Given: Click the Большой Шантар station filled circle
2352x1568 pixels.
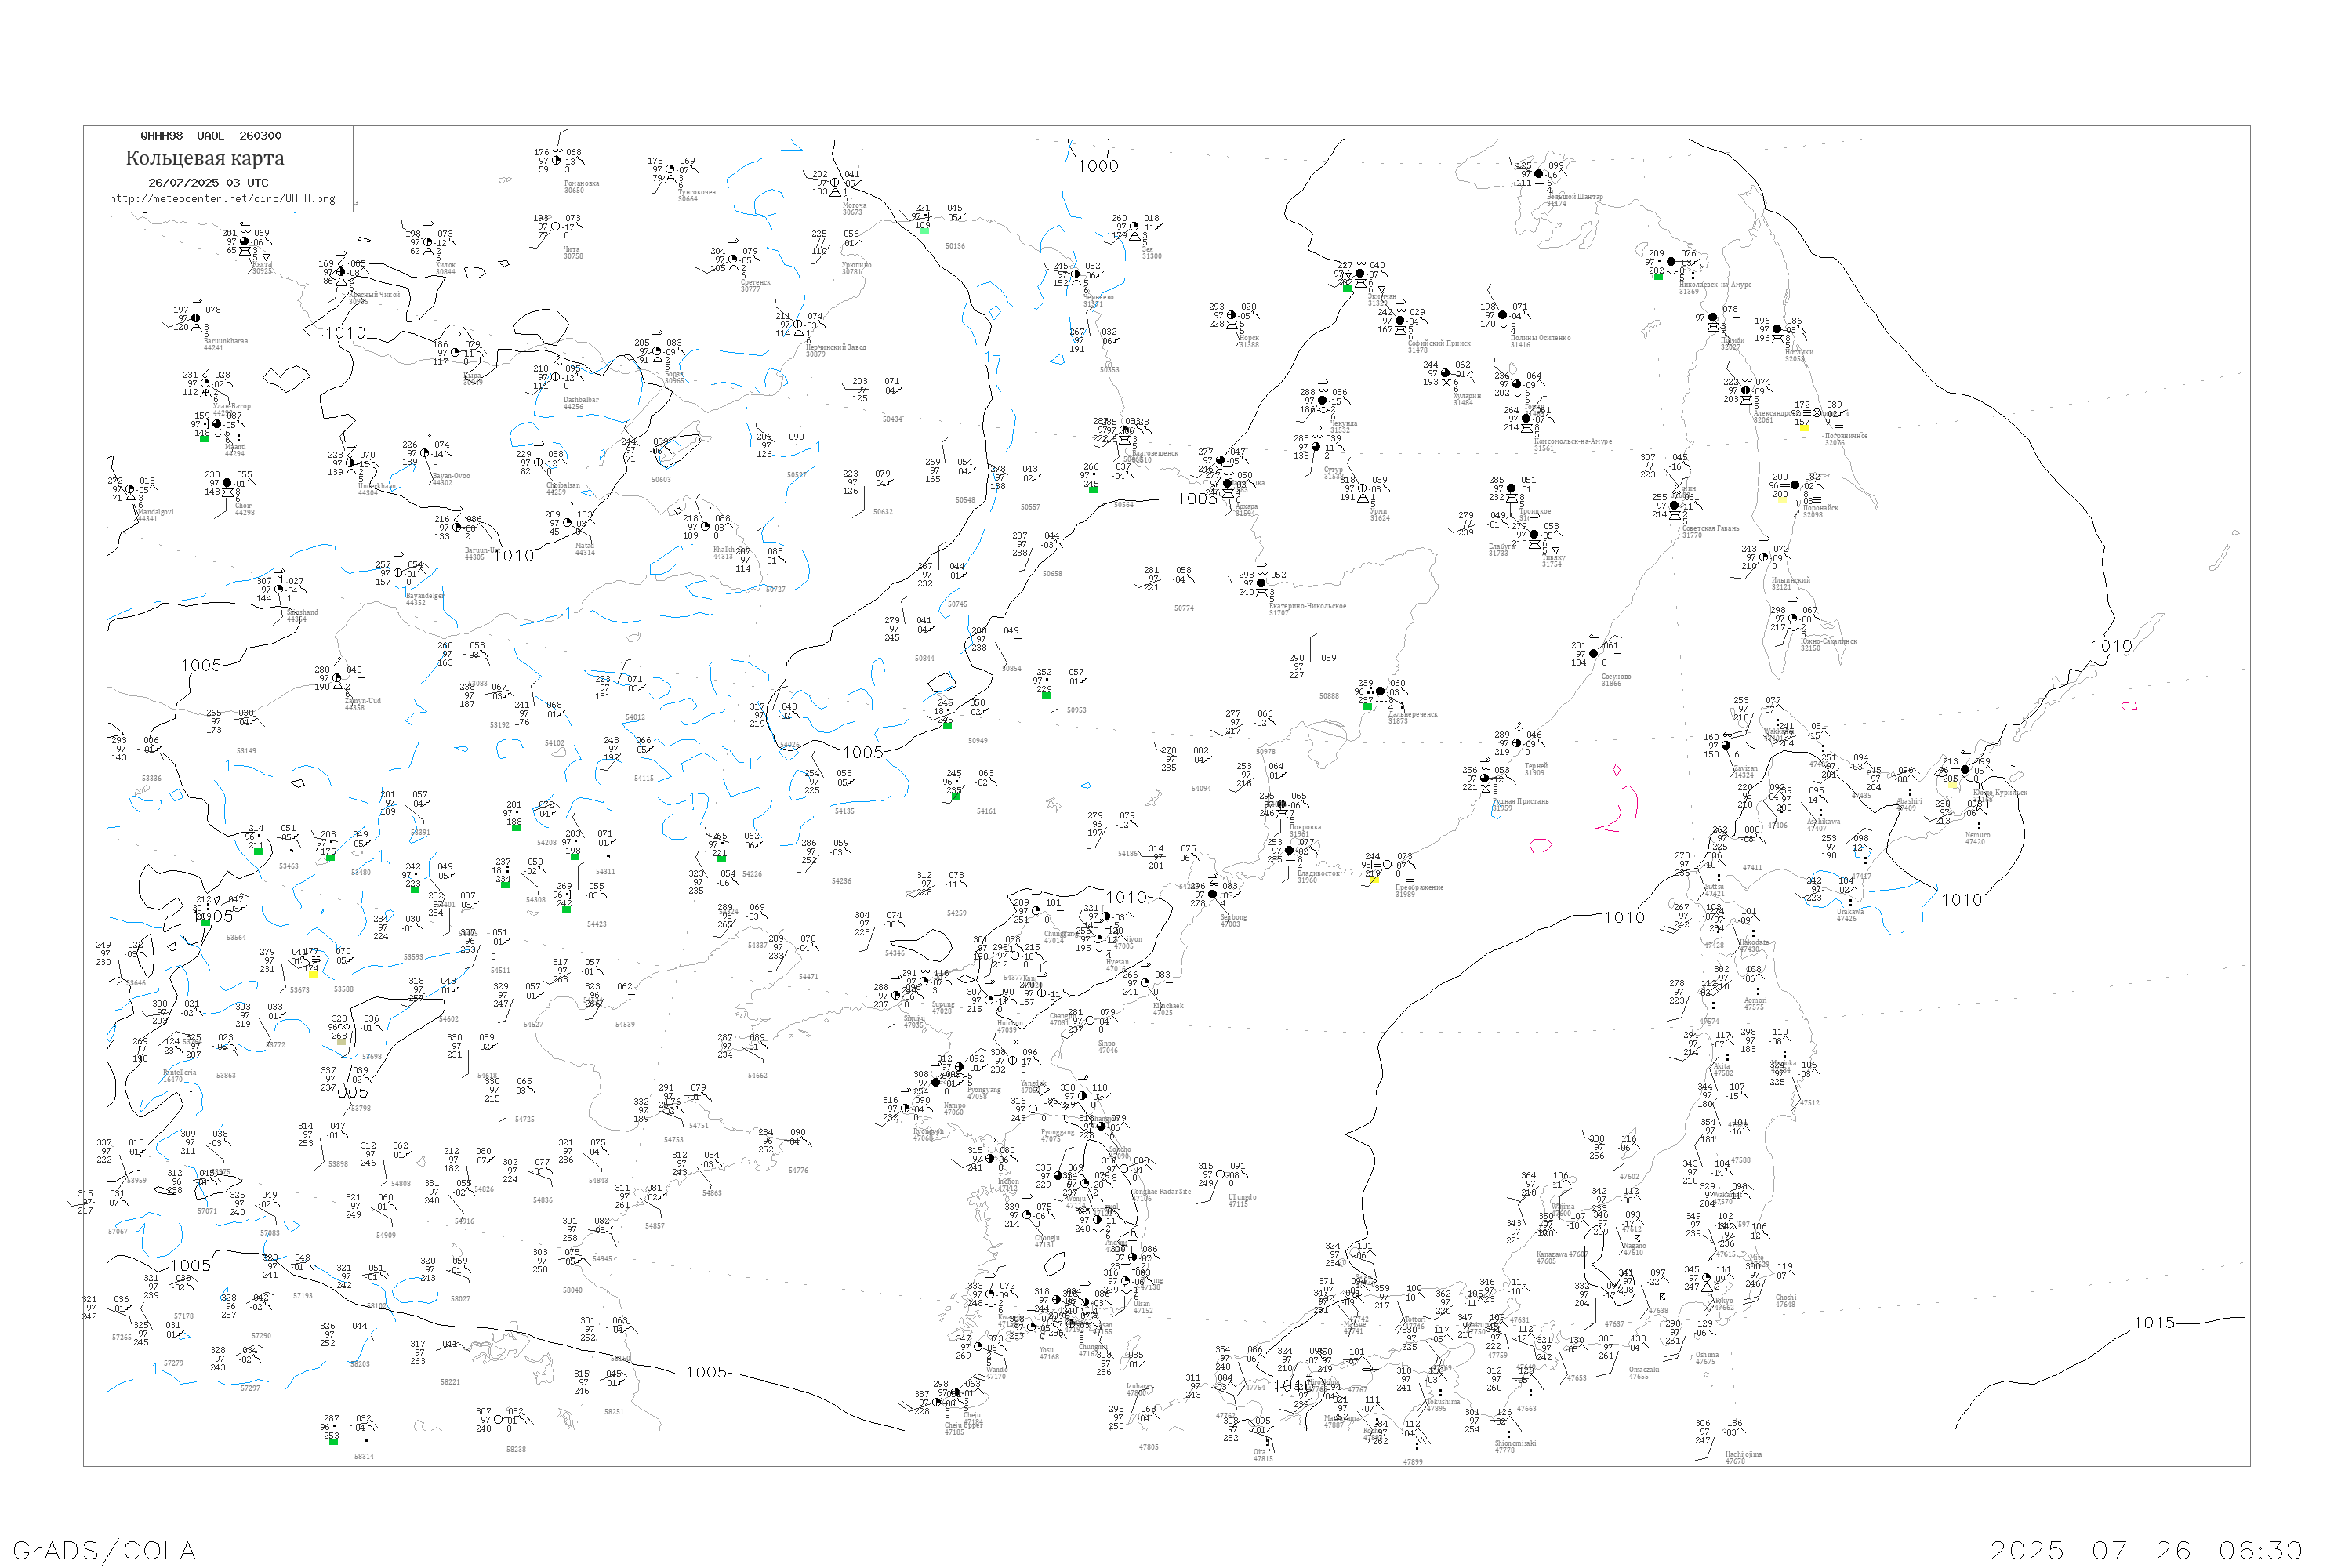Looking at the screenshot, I should (x=1538, y=174).
